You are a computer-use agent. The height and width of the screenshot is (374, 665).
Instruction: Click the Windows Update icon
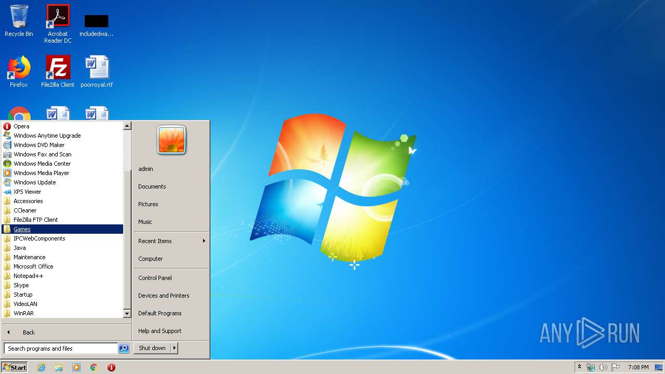click(x=7, y=182)
